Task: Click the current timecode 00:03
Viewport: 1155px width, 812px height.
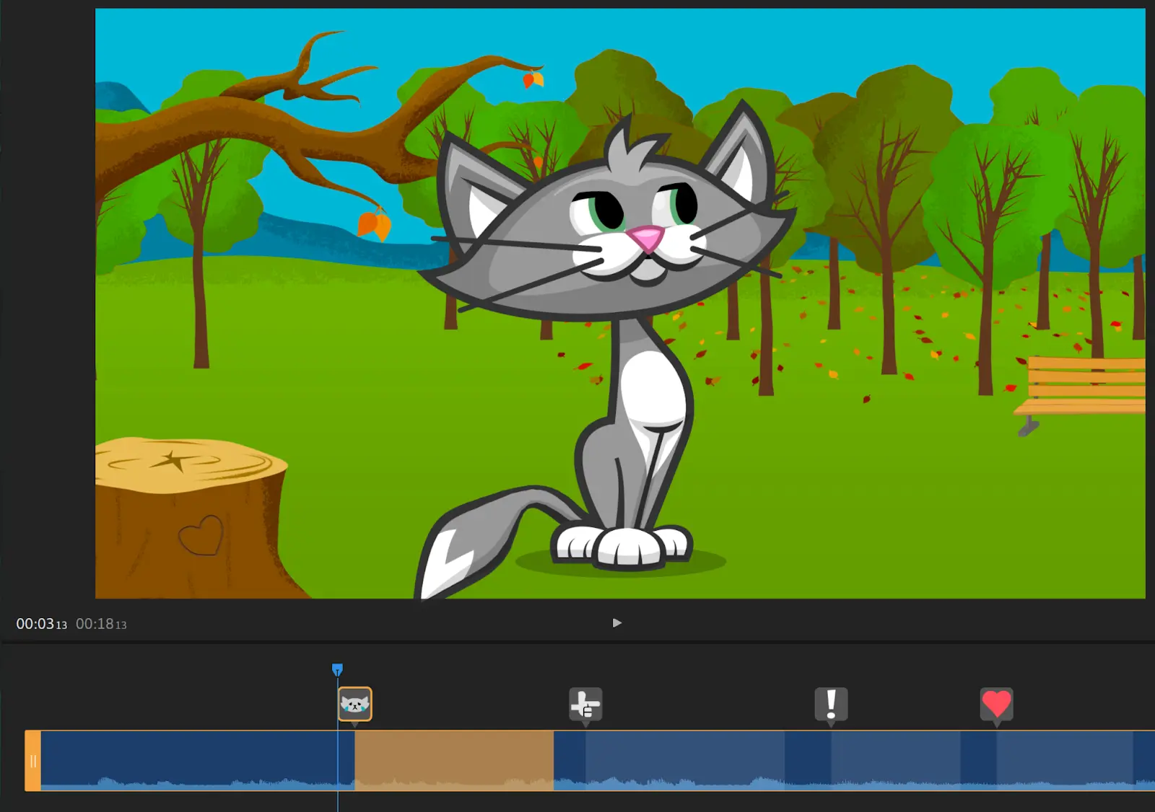Action: click(41, 624)
